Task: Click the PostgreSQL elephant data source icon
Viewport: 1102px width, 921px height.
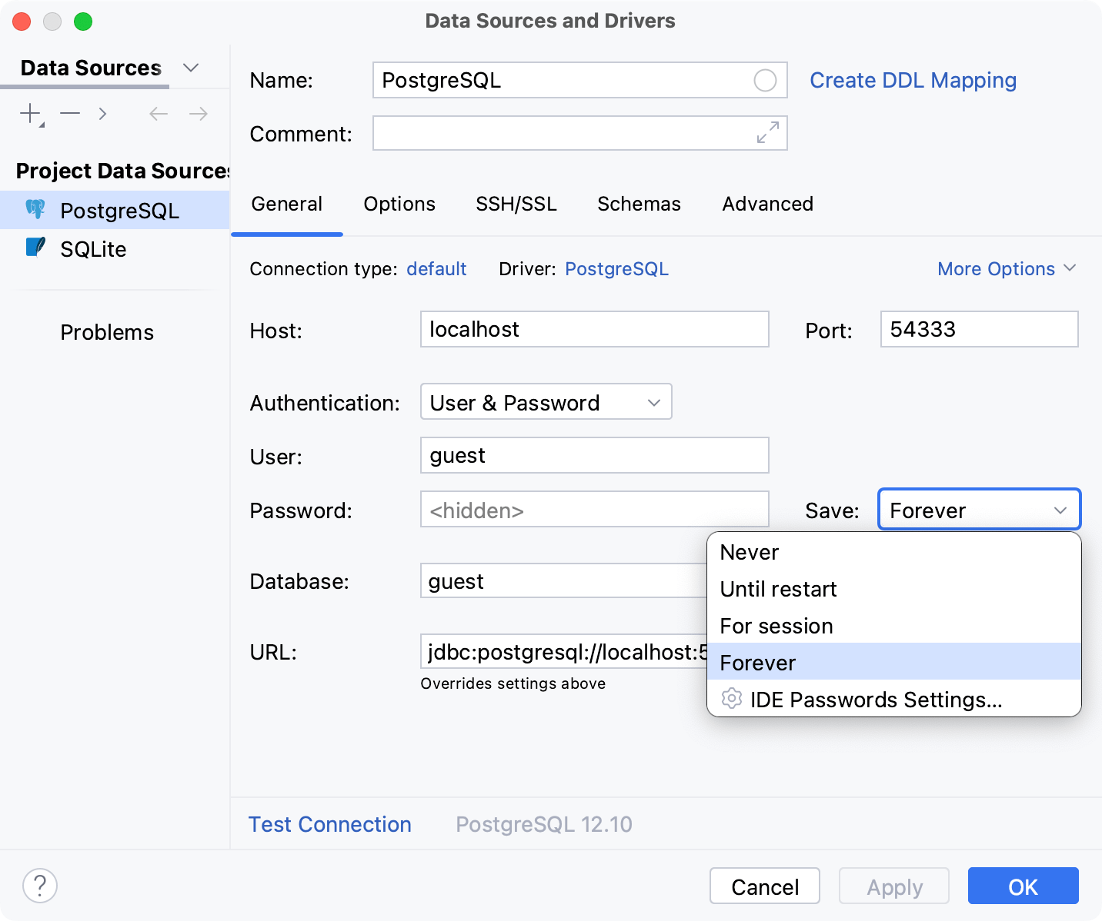Action: coord(35,209)
